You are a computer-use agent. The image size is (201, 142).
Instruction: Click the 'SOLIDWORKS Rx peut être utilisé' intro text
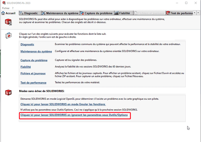tap(92, 21)
